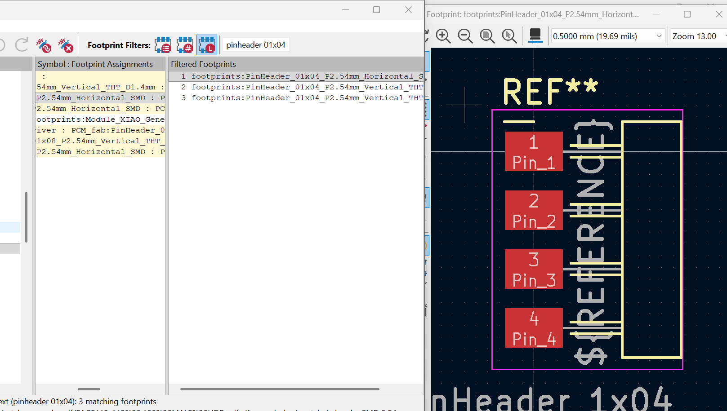Zoom to fit the footprint
Viewport: 727px width, 411px height.
pos(487,36)
